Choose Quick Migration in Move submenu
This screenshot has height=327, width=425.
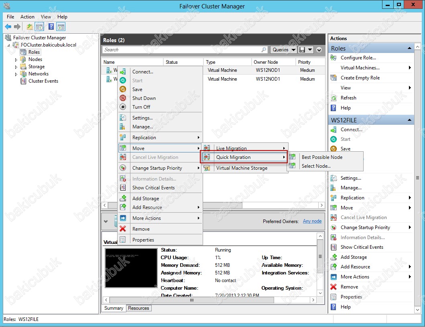click(x=244, y=157)
